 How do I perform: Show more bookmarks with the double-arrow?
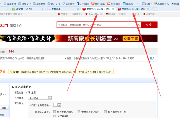click(x=137, y=4)
